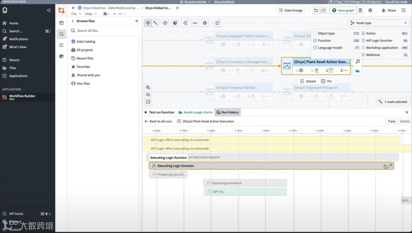
Task: Switch to Run history tab
Action: (x=227, y=112)
